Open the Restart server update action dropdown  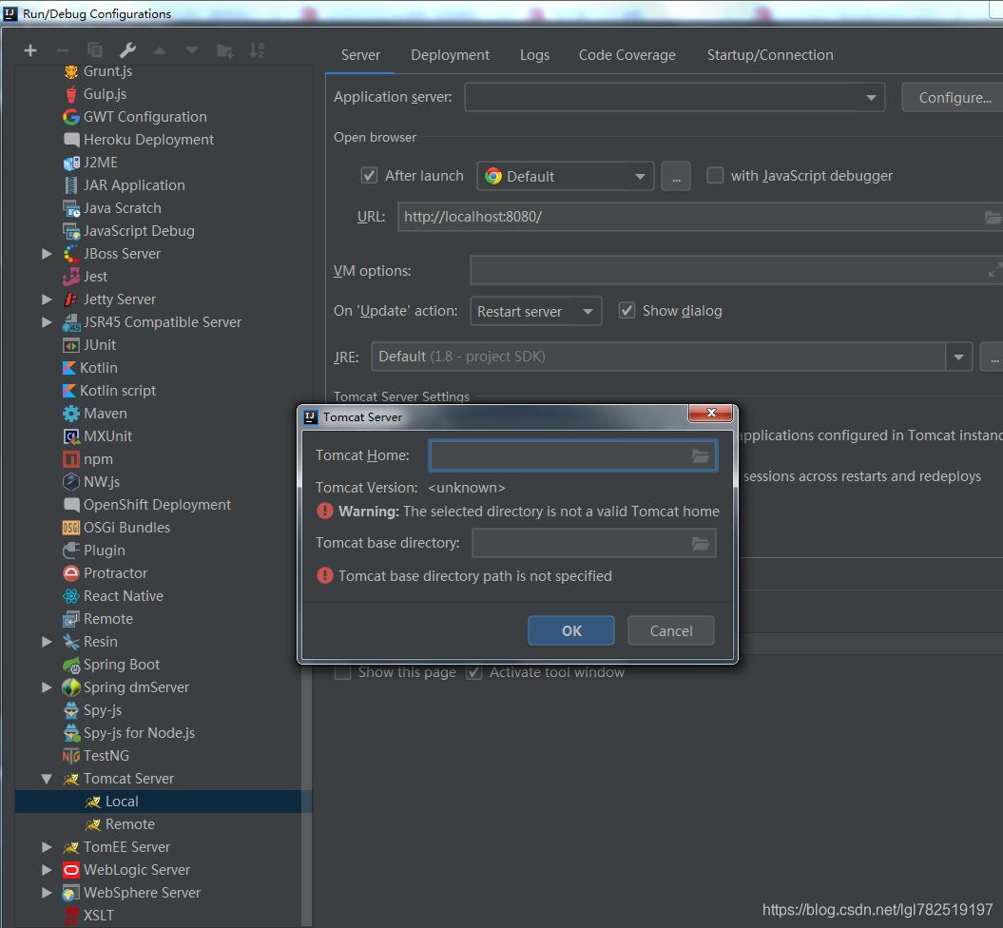(x=536, y=312)
